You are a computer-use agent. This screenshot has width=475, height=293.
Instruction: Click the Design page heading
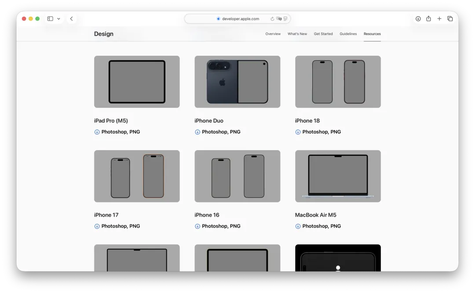click(104, 34)
